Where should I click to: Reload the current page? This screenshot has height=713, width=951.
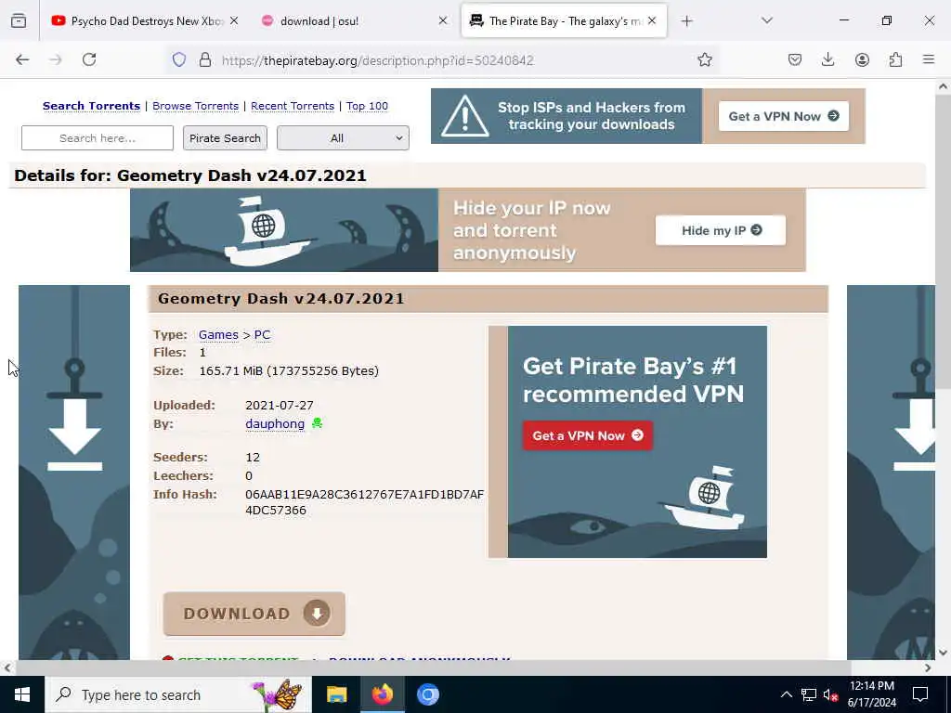[89, 59]
